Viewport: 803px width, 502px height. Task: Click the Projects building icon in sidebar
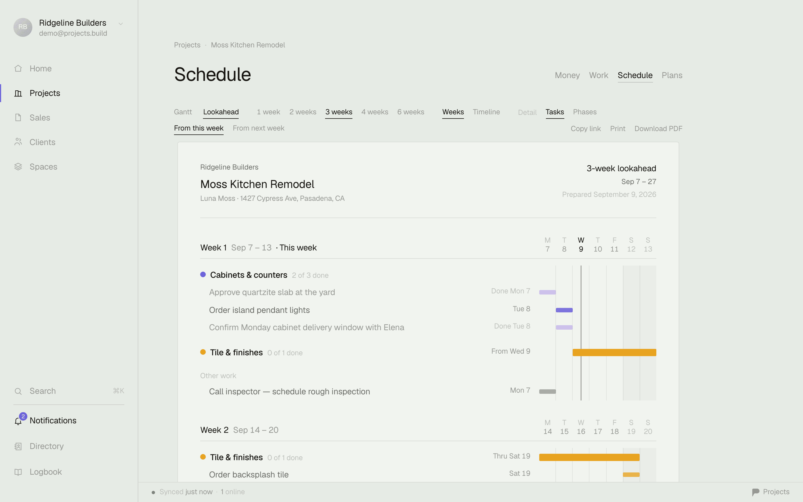click(x=18, y=93)
